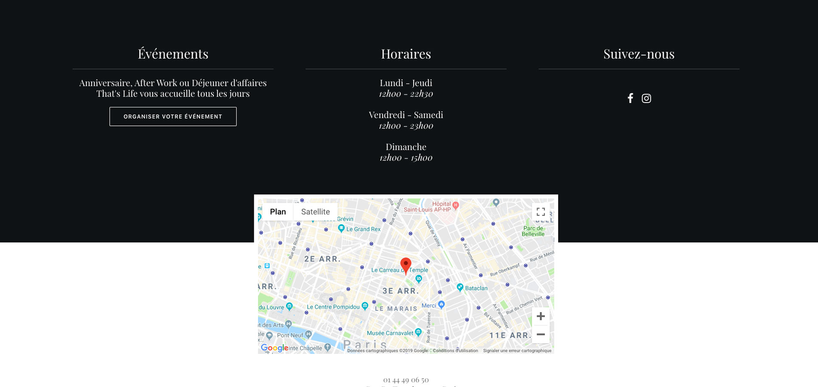Switch map to Plan view
The width and height of the screenshot is (818, 387).
coord(278,212)
